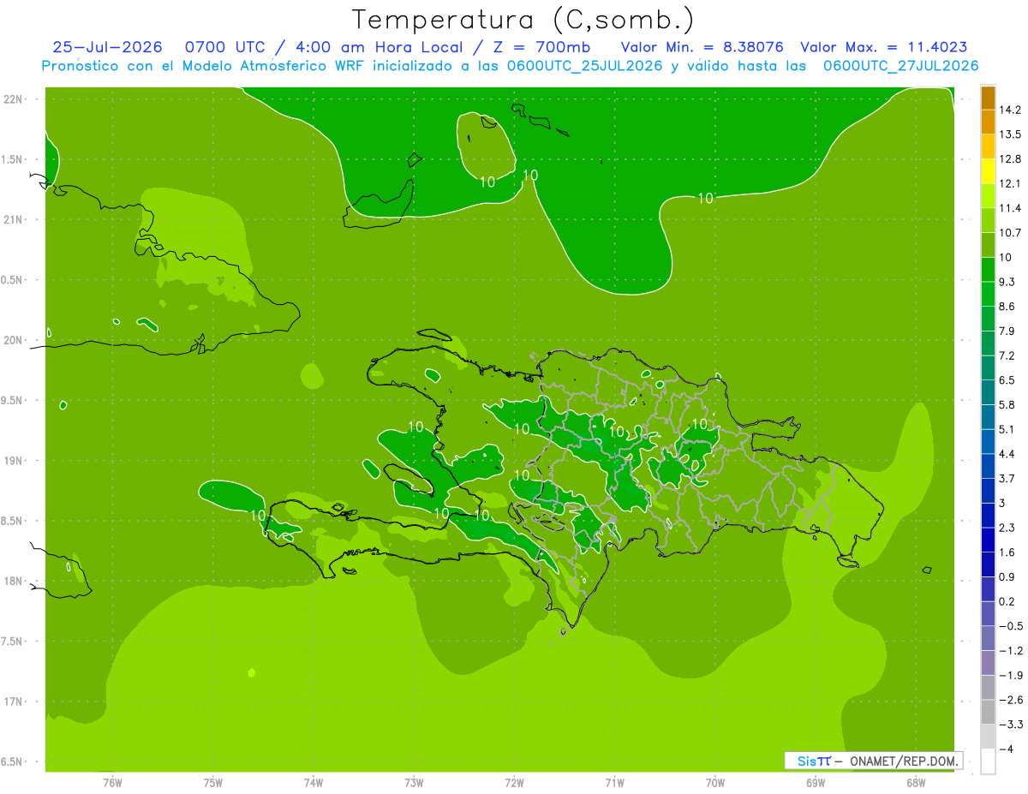Click init time "0600UTC_25JUL2026"

coord(584,66)
